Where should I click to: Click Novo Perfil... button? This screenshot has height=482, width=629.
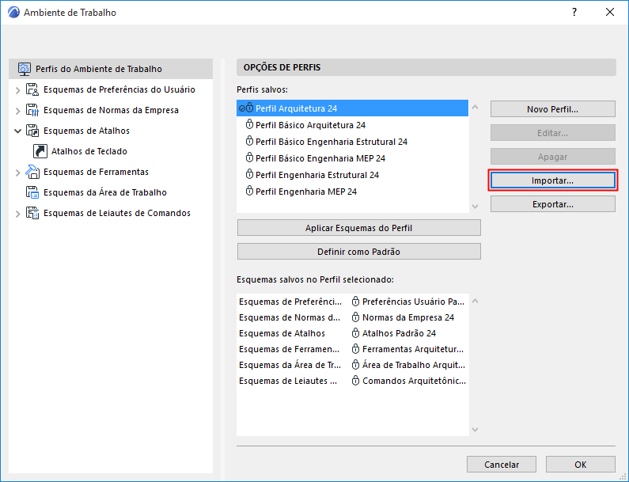click(552, 109)
